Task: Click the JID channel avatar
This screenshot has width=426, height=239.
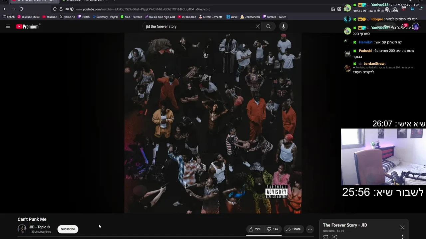Action: click(22, 229)
